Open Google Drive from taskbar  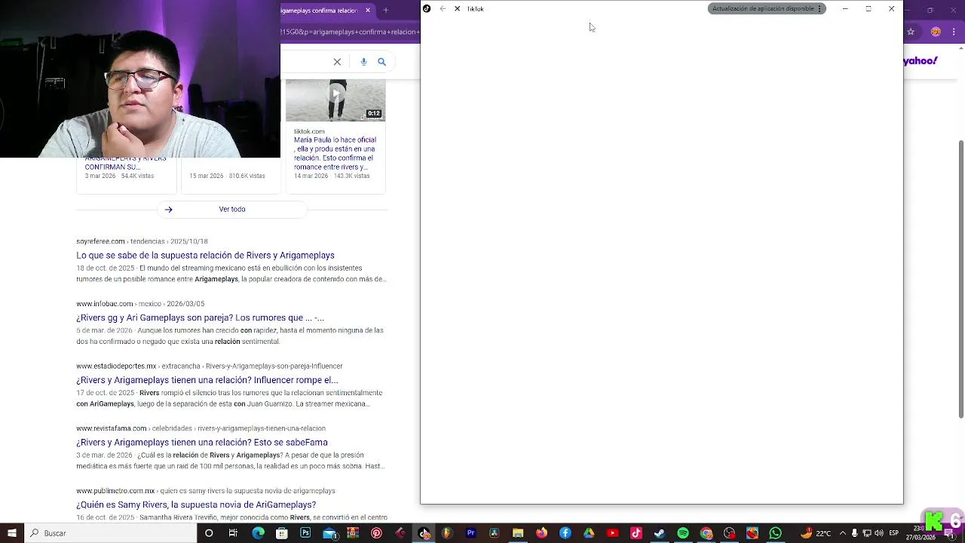589,533
